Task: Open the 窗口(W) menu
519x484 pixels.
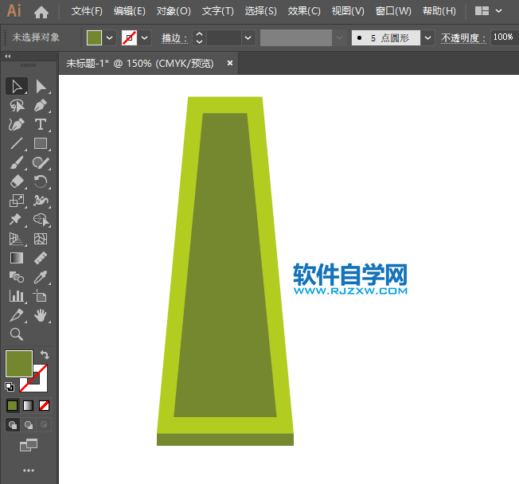Action: 393,11
